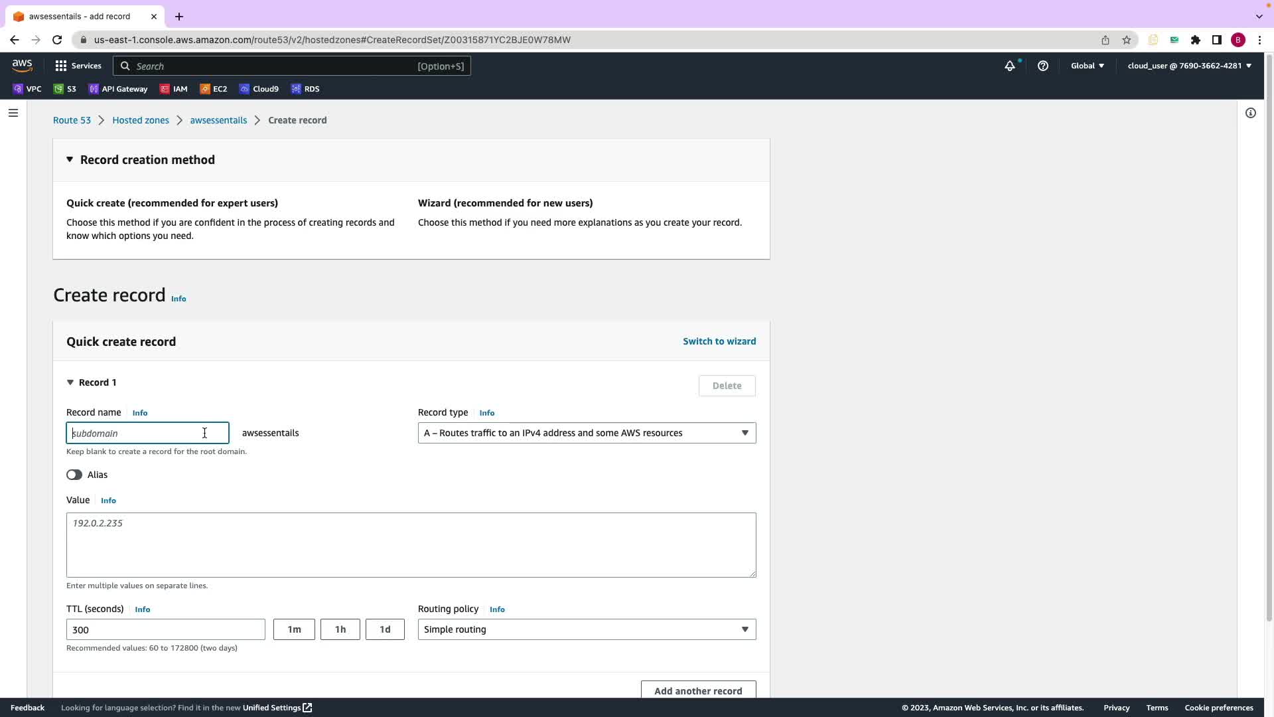Image resolution: width=1274 pixels, height=717 pixels.
Task: Open the EC2 shortcut in favorites bar
Action: pyautogui.click(x=214, y=89)
